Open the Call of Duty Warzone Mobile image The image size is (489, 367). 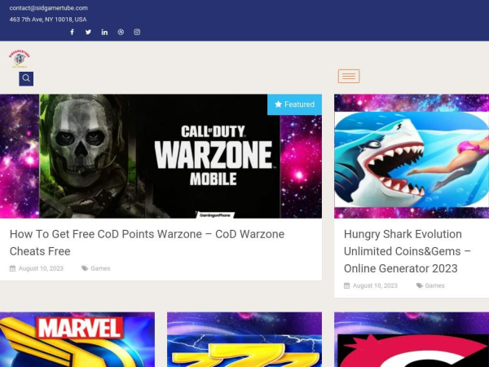point(161,156)
